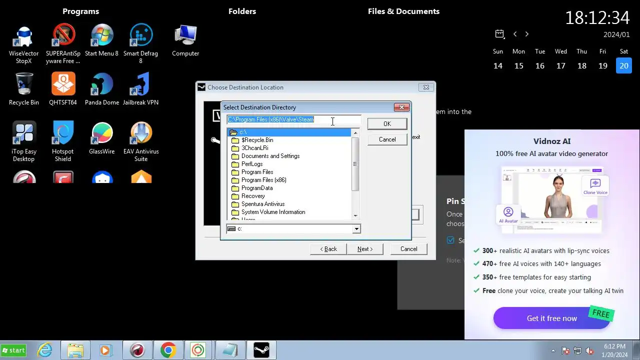Open Windows Explorer from the taskbar
The width and height of the screenshot is (640, 360).
point(75,350)
